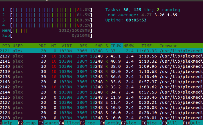
Task: Sort by the RES column header
Action: pos(83,46)
